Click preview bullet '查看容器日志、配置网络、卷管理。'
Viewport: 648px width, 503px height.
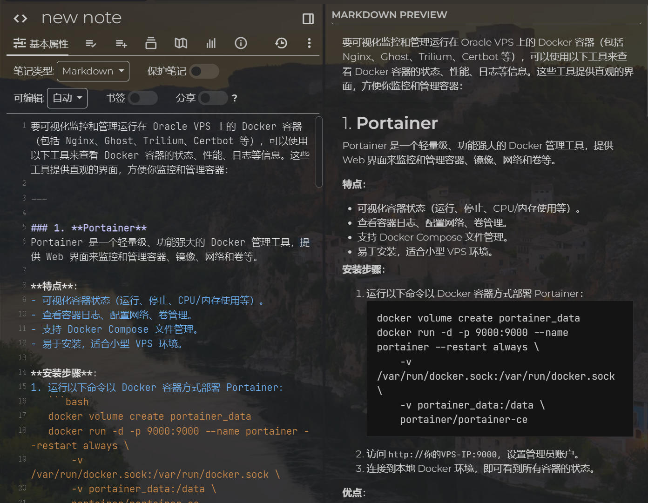[x=433, y=223]
